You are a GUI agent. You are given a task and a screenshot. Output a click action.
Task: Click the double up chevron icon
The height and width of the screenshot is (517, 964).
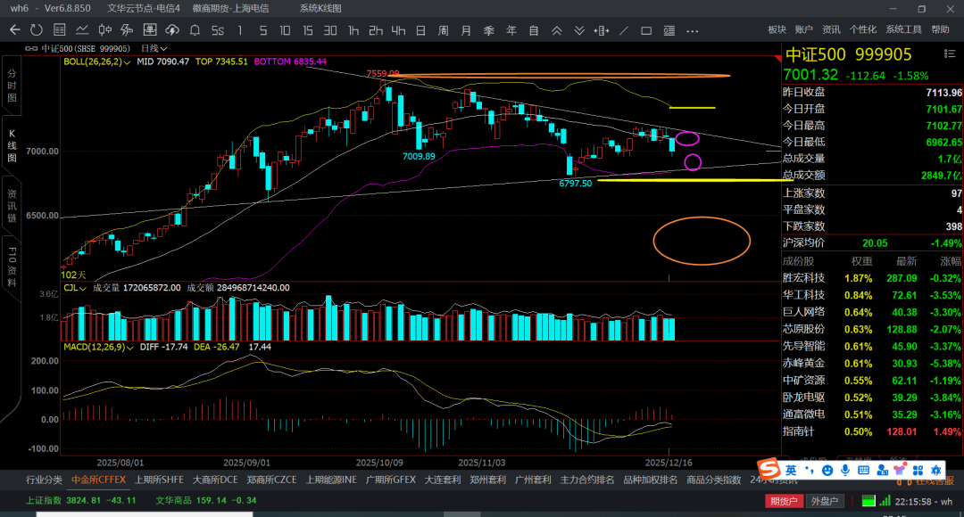tap(556, 30)
